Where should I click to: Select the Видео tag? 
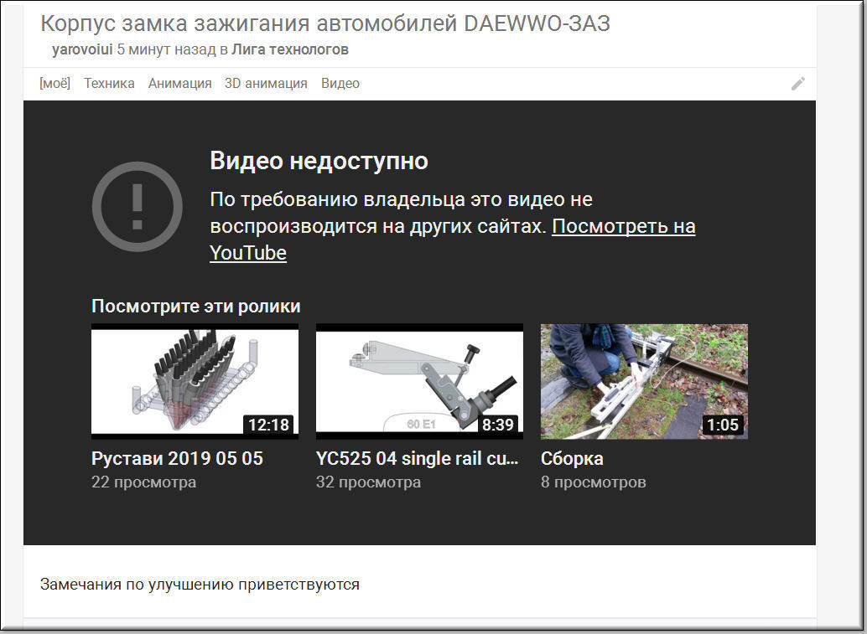[x=340, y=84]
